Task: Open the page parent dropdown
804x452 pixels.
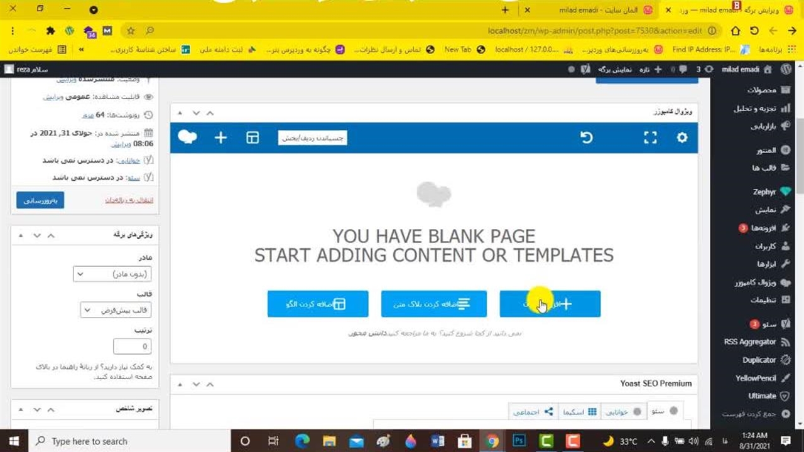Action: (x=112, y=274)
